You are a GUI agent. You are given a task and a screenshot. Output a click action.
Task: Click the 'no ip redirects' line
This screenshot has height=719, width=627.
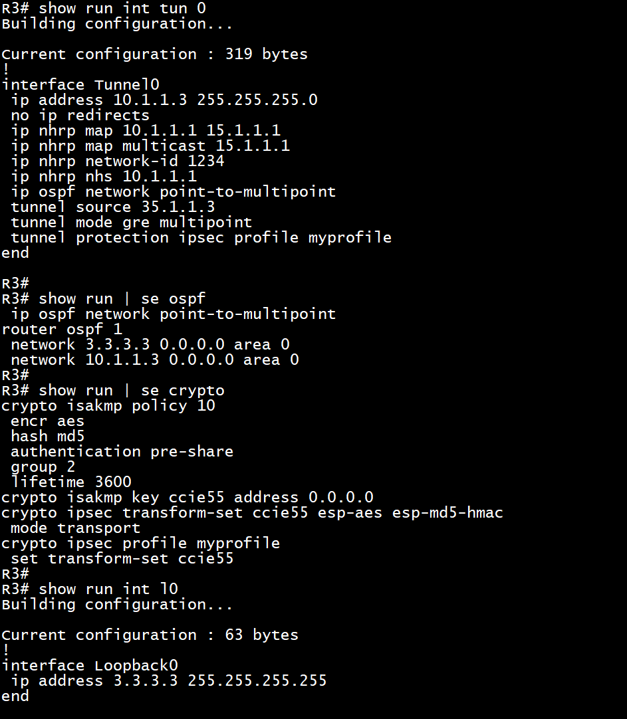coord(80,115)
